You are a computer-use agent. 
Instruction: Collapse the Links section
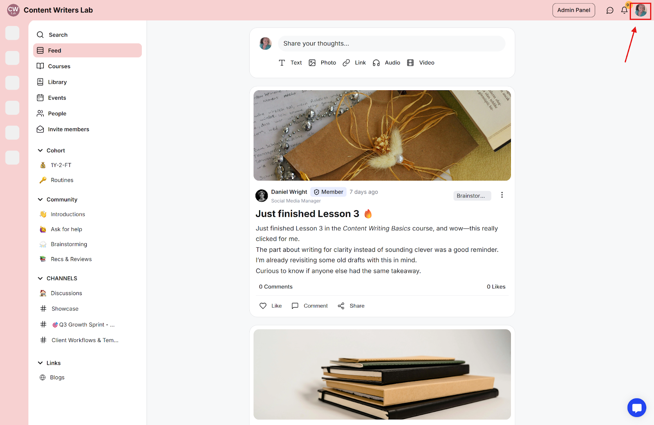[40, 363]
